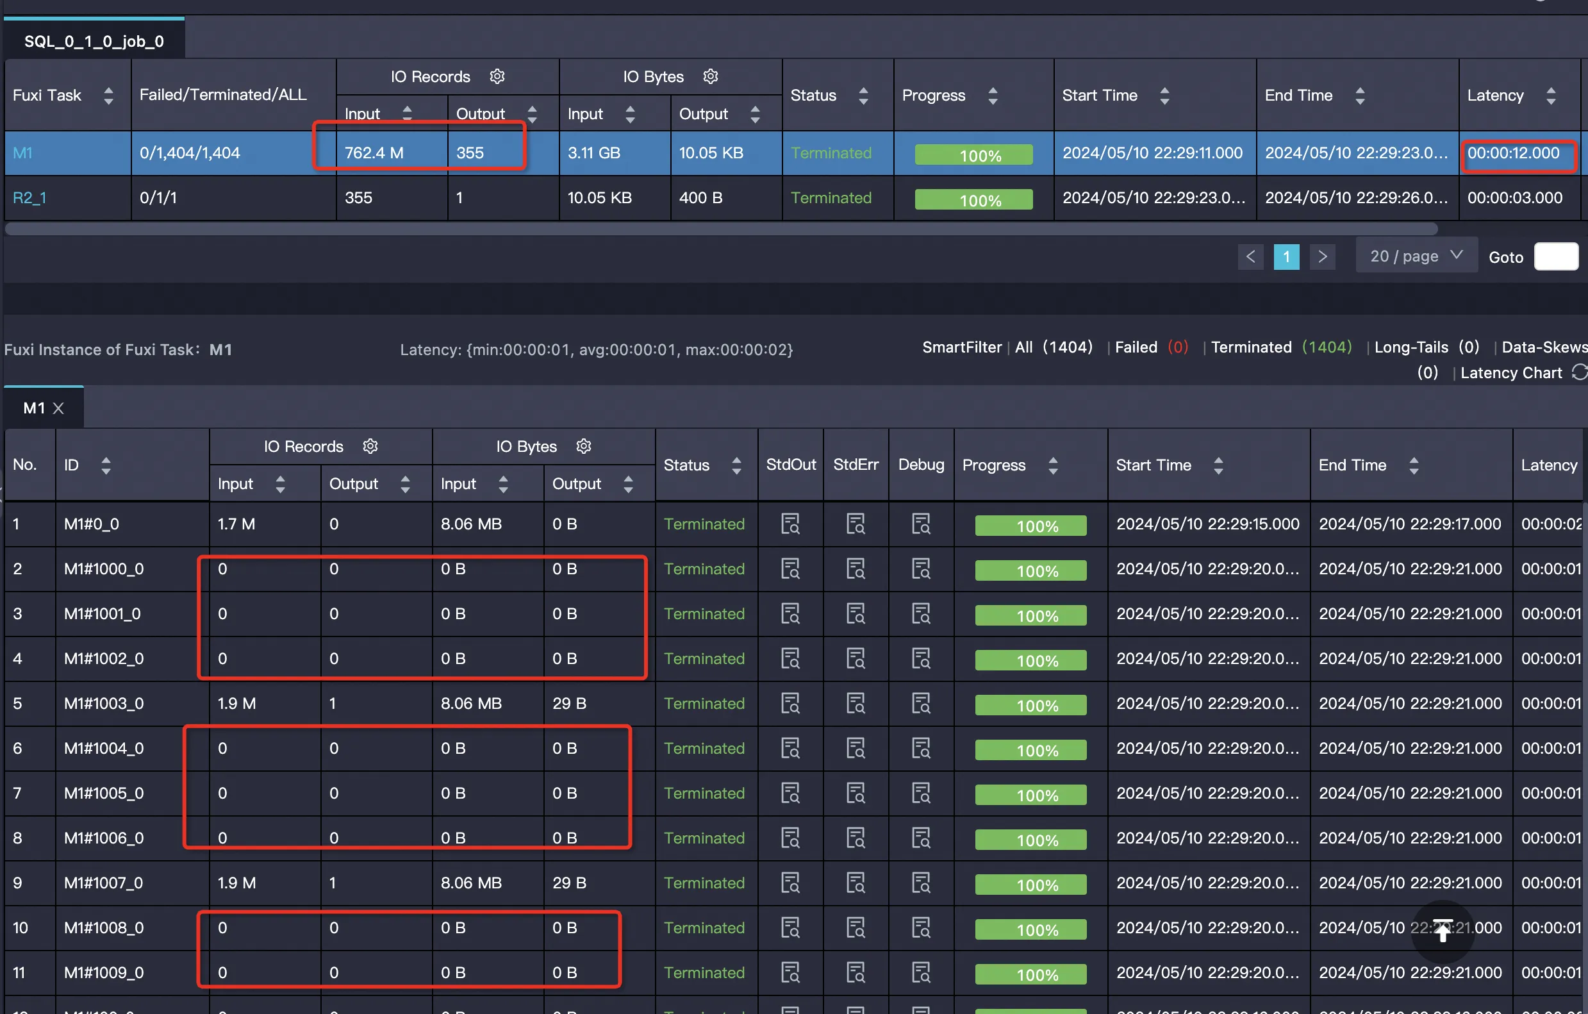Open IO Records settings gear in top table
This screenshot has width=1588, height=1014.
[497, 76]
